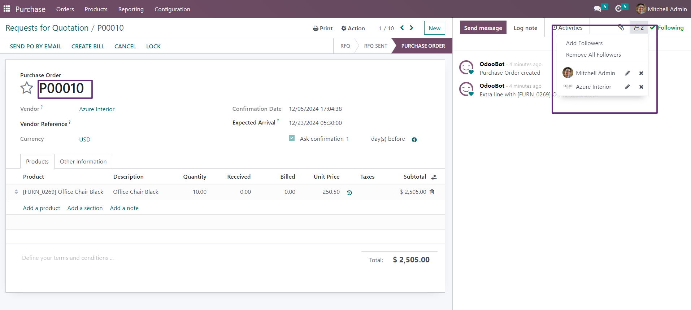
Task: Click Create Bill button
Action: [88, 46]
